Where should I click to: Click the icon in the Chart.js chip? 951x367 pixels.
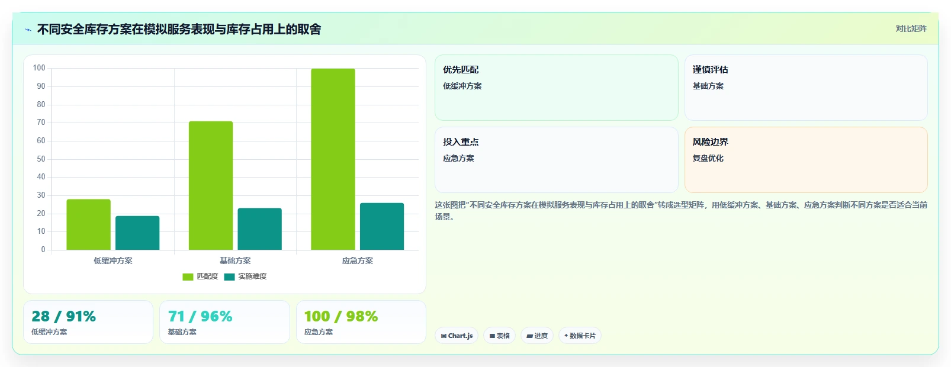click(444, 336)
